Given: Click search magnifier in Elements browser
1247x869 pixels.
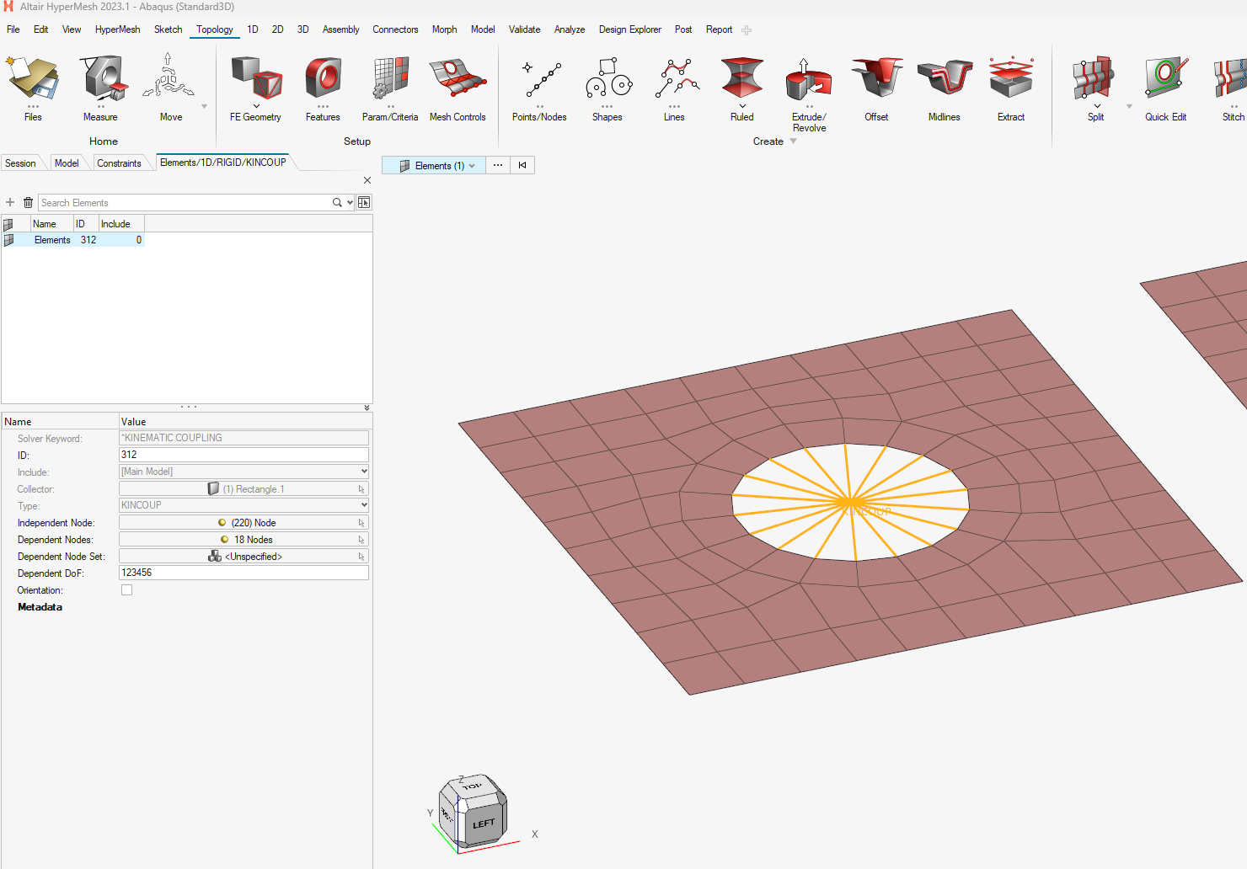Looking at the screenshot, I should [337, 202].
